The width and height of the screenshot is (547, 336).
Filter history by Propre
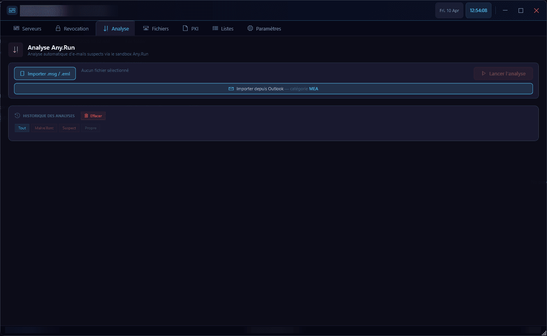coord(91,128)
